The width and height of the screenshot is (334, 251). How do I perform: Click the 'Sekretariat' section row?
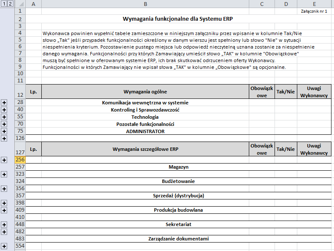tap(178, 224)
